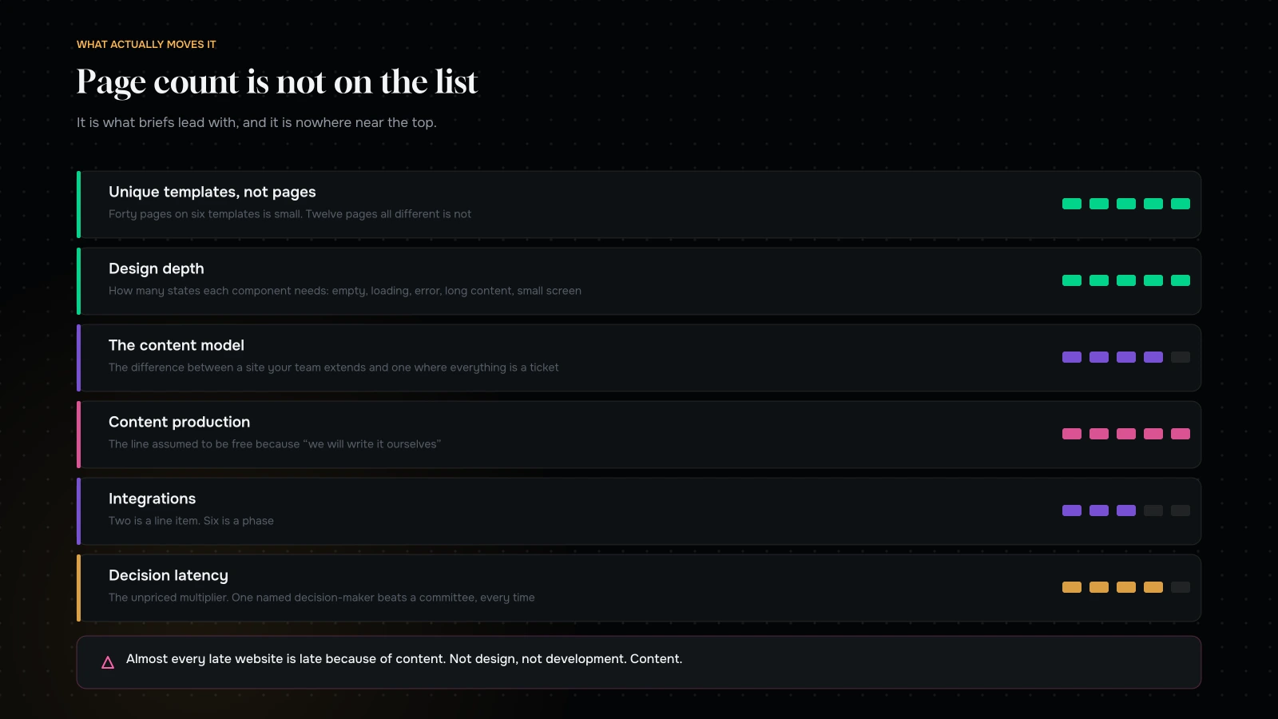The image size is (1278, 719).
Task: Click the purple rating bar for content model
Action: pyautogui.click(x=1126, y=357)
